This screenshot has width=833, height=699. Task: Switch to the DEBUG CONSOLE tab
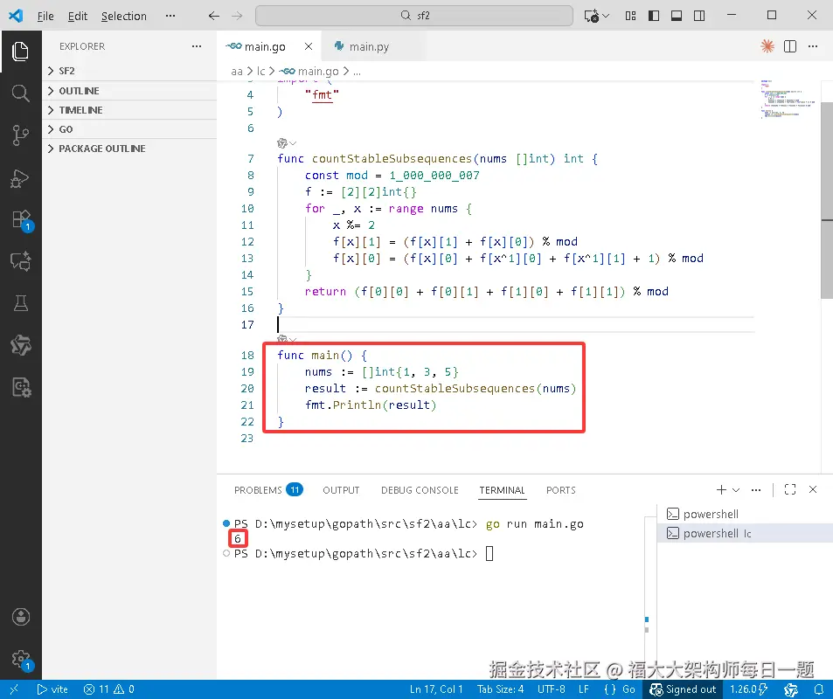[420, 489]
